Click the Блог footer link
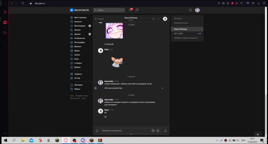The image size is (268, 144). (x=72, y=96)
